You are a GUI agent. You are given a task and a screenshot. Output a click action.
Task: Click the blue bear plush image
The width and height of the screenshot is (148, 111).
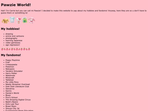point(12,20)
